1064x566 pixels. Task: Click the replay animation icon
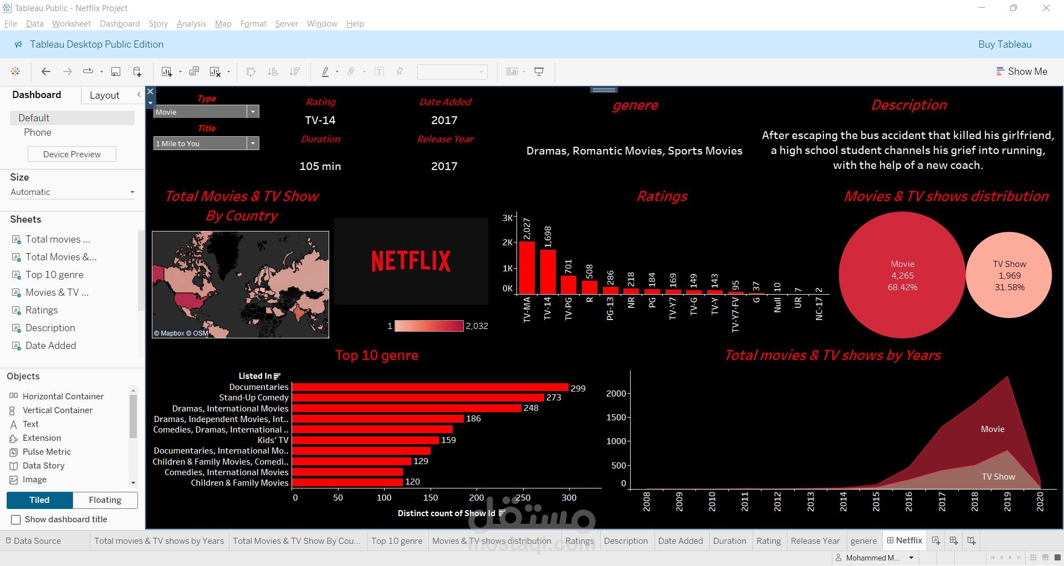click(88, 71)
